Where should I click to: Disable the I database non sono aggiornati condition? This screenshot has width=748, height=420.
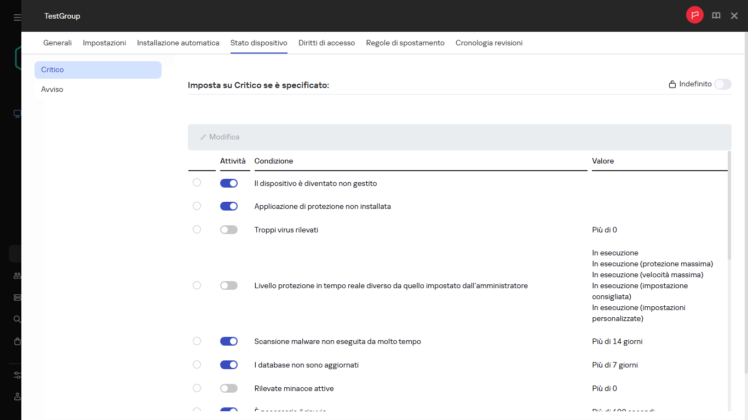tap(228, 365)
